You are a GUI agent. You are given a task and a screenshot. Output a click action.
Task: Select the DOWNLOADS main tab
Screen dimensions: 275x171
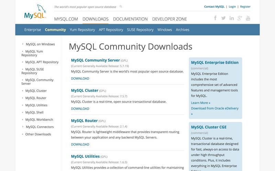tap(96, 19)
